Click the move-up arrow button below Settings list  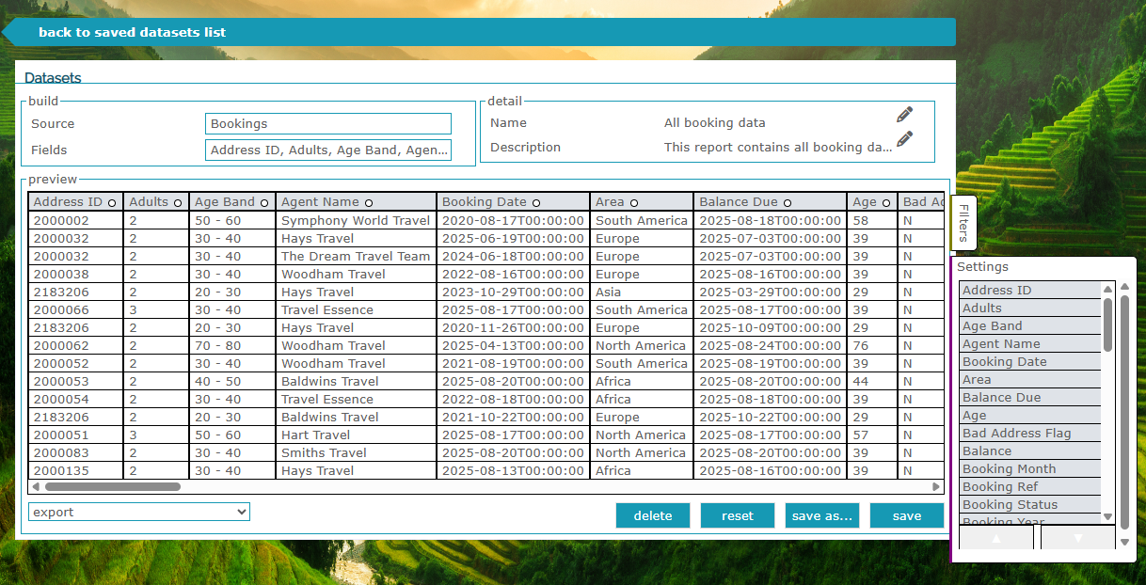click(997, 538)
